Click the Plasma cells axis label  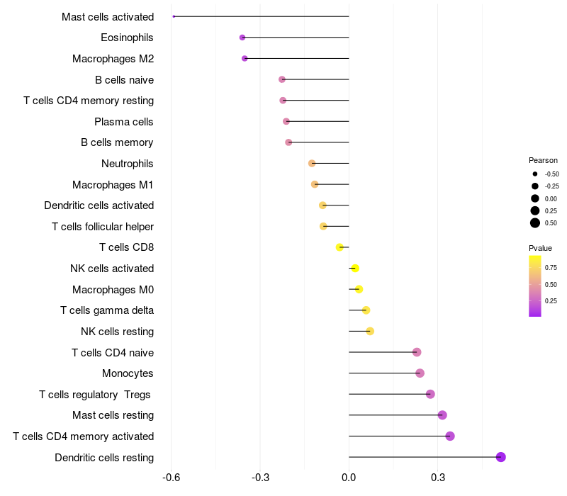pos(124,122)
